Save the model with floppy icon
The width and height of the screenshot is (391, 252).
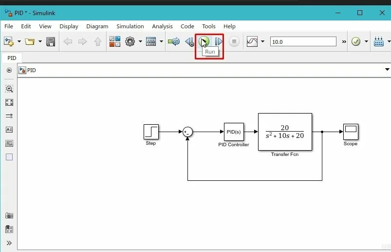coord(51,41)
